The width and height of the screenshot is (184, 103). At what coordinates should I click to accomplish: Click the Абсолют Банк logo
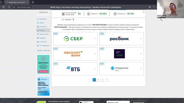(x=73, y=54)
